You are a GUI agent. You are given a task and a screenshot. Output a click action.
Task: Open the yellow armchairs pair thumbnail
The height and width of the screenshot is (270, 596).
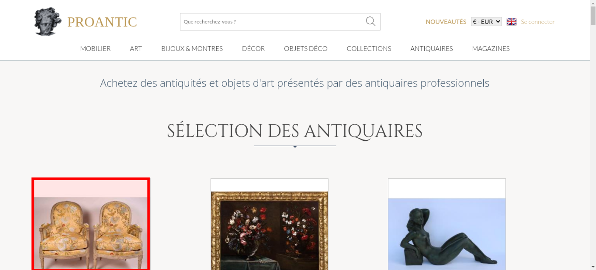point(91,224)
